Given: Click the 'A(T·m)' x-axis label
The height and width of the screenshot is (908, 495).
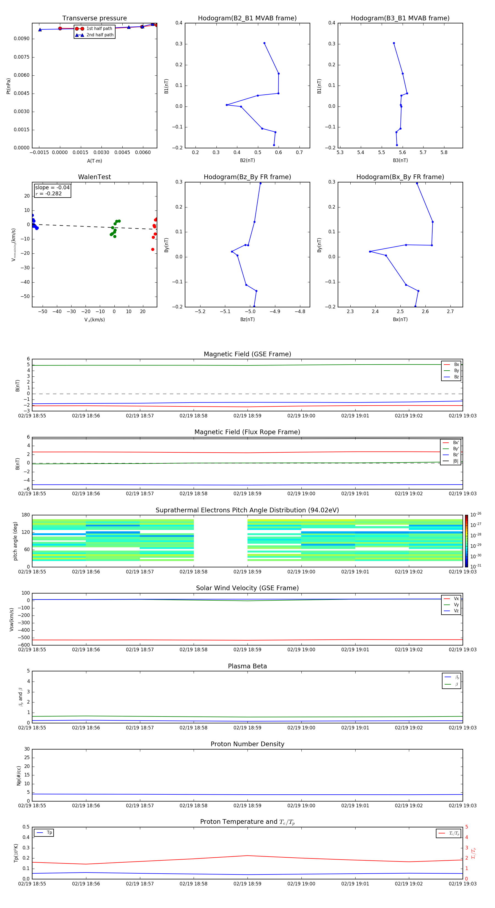Looking at the screenshot, I should pos(94,161).
